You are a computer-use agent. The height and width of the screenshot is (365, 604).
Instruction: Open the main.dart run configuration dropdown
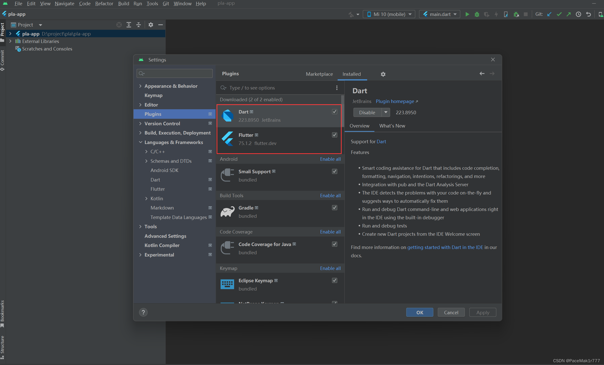tap(439, 14)
